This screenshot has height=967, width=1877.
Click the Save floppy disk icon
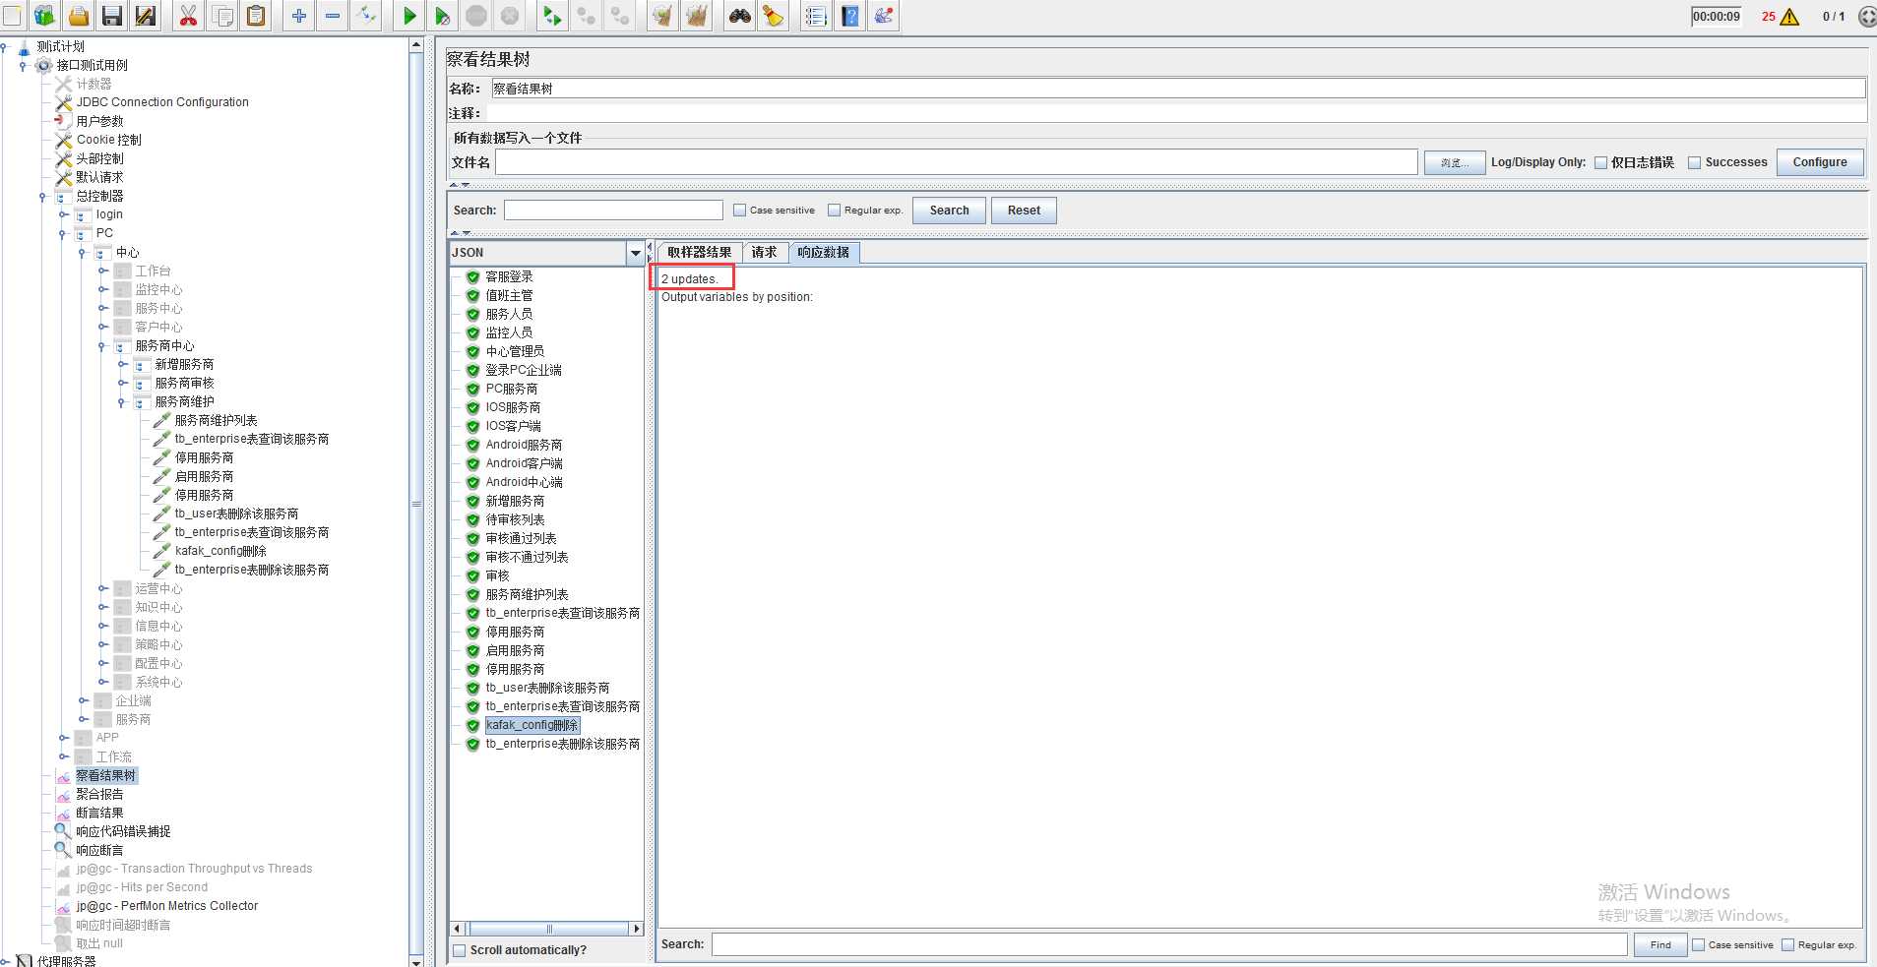[x=111, y=16]
